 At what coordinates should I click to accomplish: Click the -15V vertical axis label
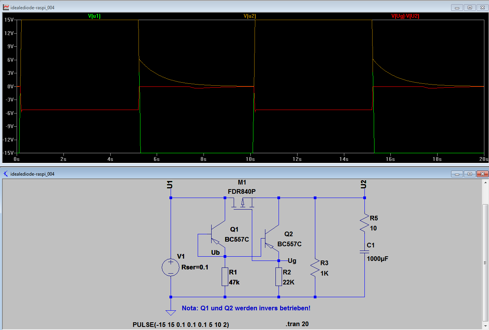pos(9,153)
